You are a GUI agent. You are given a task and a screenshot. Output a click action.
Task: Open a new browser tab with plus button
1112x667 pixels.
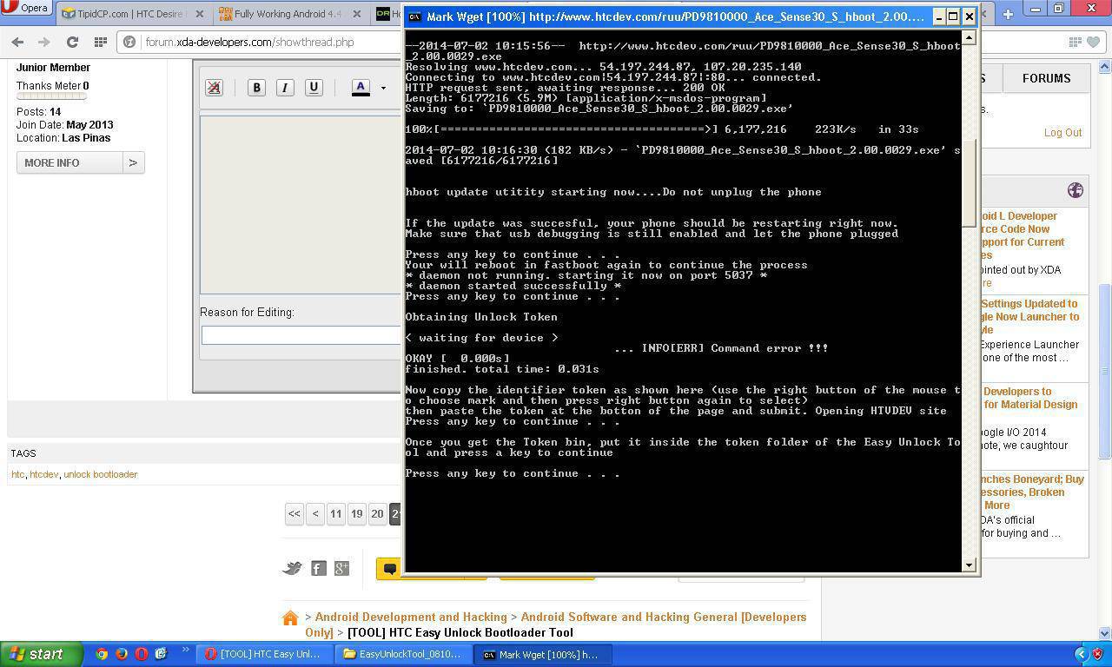1008,14
